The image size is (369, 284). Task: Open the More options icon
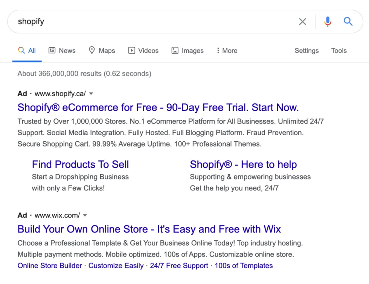pos(218,50)
